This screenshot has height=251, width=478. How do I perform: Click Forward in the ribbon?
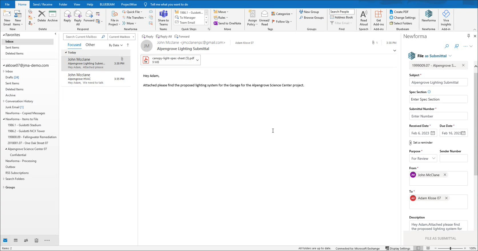click(x=89, y=16)
